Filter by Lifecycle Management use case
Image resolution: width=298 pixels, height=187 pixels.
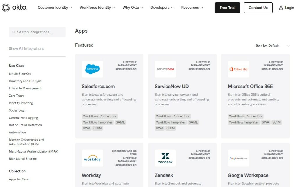[25, 88]
